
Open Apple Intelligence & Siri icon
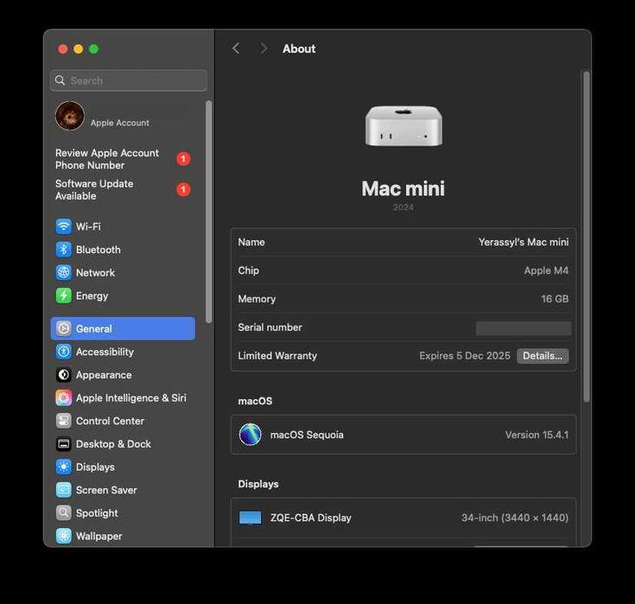click(x=64, y=397)
